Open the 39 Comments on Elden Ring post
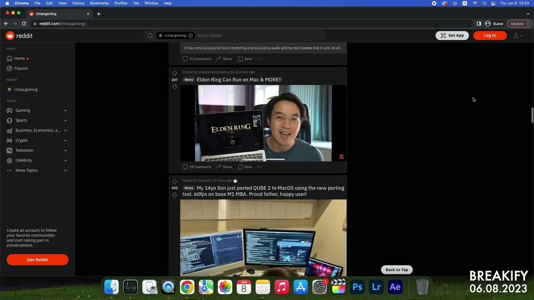 pos(197,167)
